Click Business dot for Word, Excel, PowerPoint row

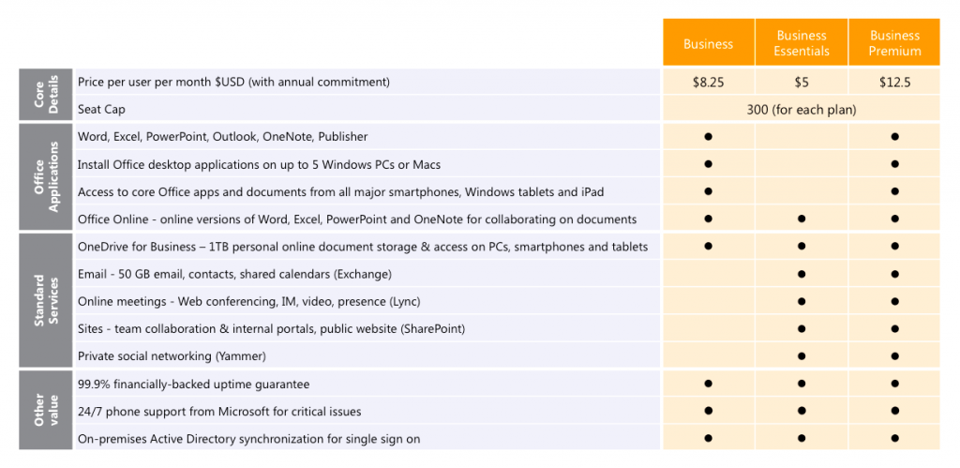pyautogui.click(x=709, y=137)
